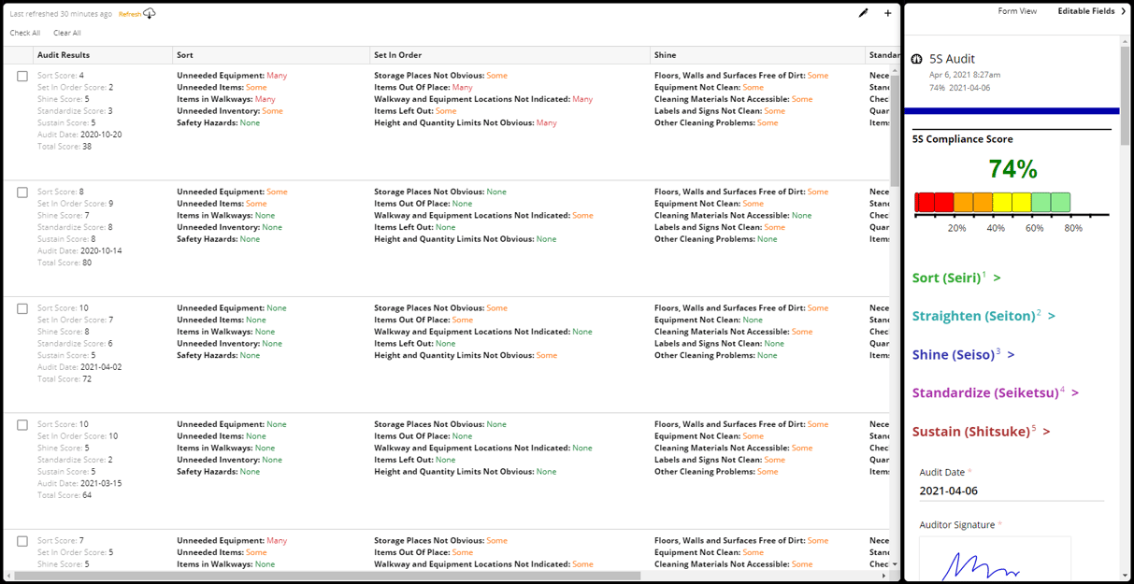Check the row with Total Score 64

(x=22, y=425)
